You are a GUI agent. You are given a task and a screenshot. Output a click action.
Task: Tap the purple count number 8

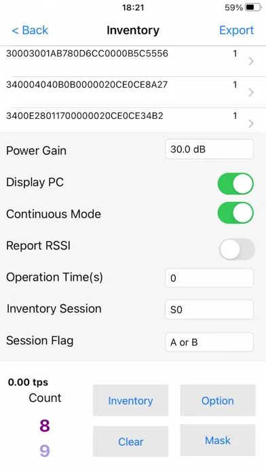(x=45, y=425)
